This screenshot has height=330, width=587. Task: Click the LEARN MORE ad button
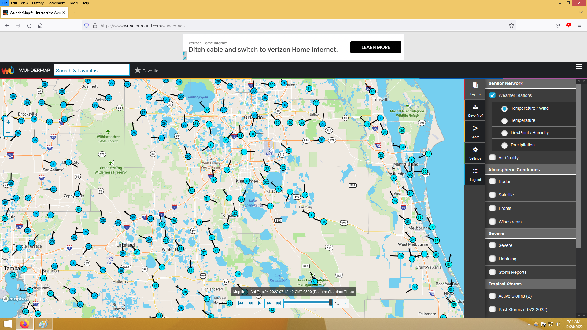pyautogui.click(x=375, y=47)
